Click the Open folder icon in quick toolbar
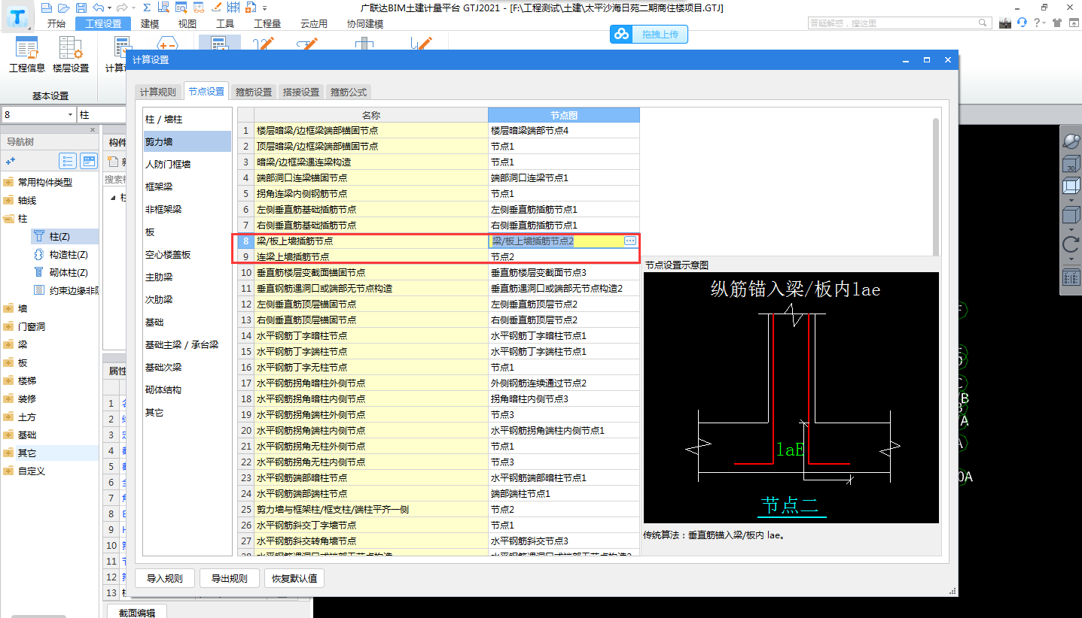The image size is (1082, 618). [63, 8]
